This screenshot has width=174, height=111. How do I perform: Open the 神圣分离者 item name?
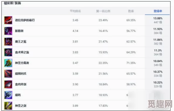22,63
